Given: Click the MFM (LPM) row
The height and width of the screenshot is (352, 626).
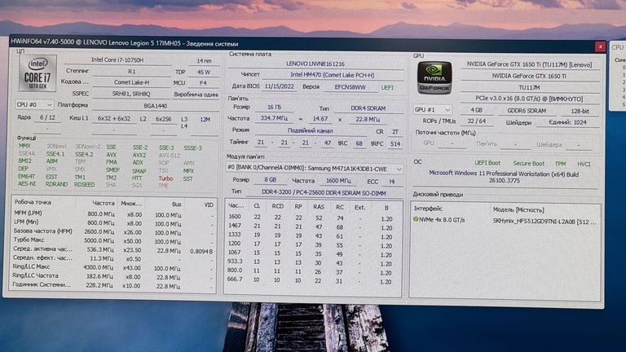Looking at the screenshot, I should coord(113,213).
